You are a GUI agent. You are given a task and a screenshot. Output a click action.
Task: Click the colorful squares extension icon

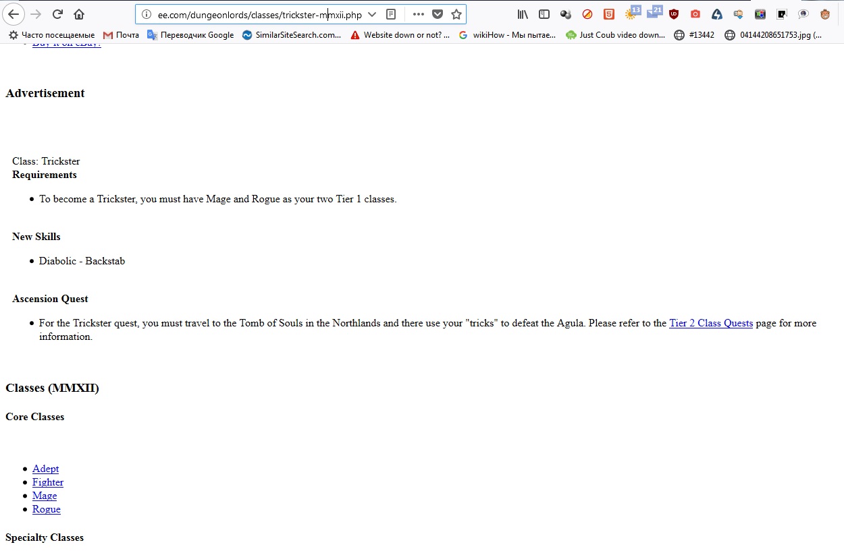pos(760,14)
